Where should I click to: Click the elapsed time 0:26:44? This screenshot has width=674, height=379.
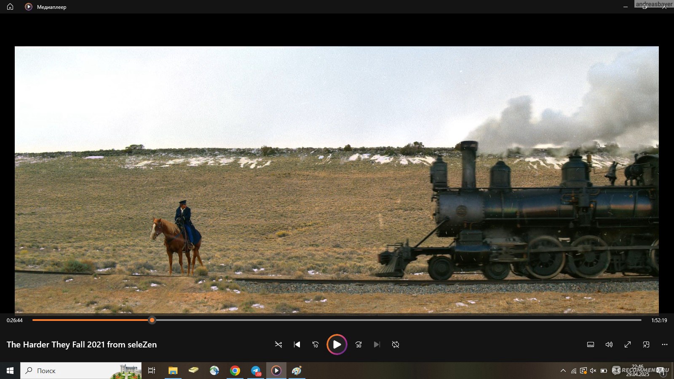point(15,320)
